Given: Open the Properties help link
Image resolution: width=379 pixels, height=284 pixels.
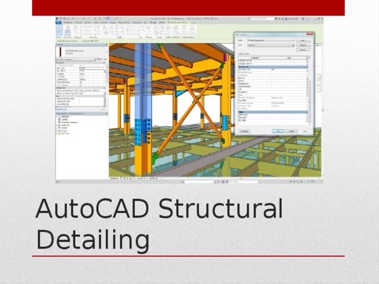Looking at the screenshot, I should tap(62, 109).
